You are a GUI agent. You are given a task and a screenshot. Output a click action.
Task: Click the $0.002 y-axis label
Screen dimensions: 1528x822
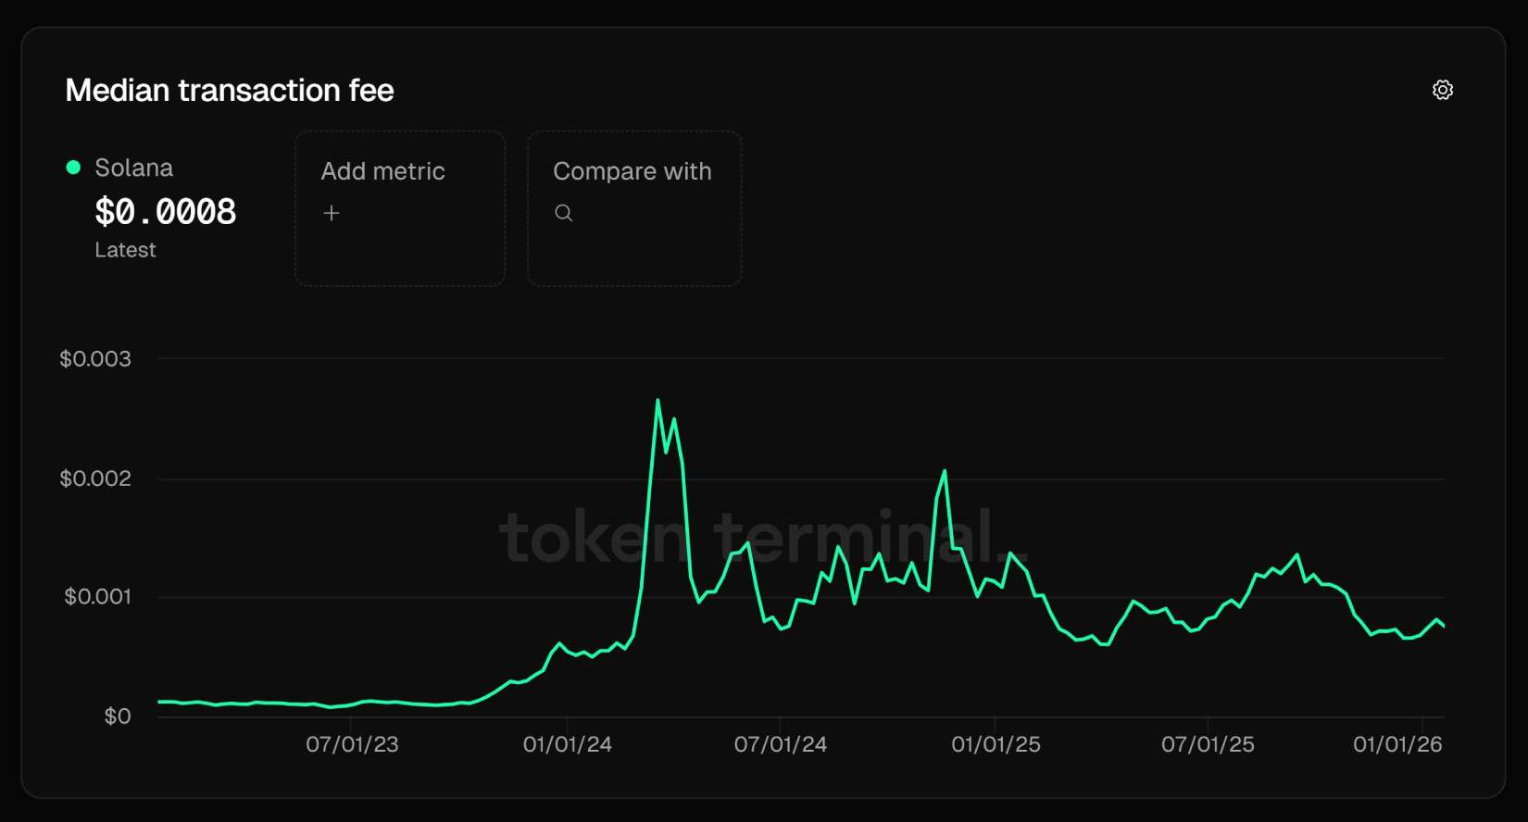pos(95,478)
